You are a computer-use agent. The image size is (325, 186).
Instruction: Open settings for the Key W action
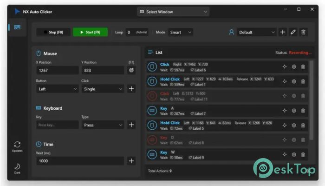tap(294, 155)
